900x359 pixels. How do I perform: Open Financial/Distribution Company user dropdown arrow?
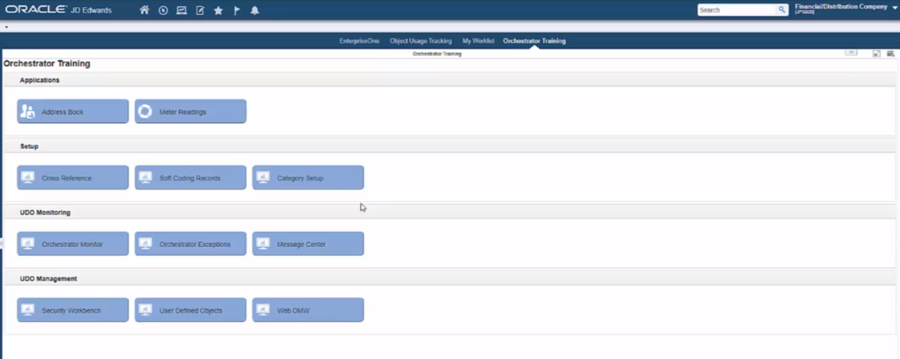(895, 8)
